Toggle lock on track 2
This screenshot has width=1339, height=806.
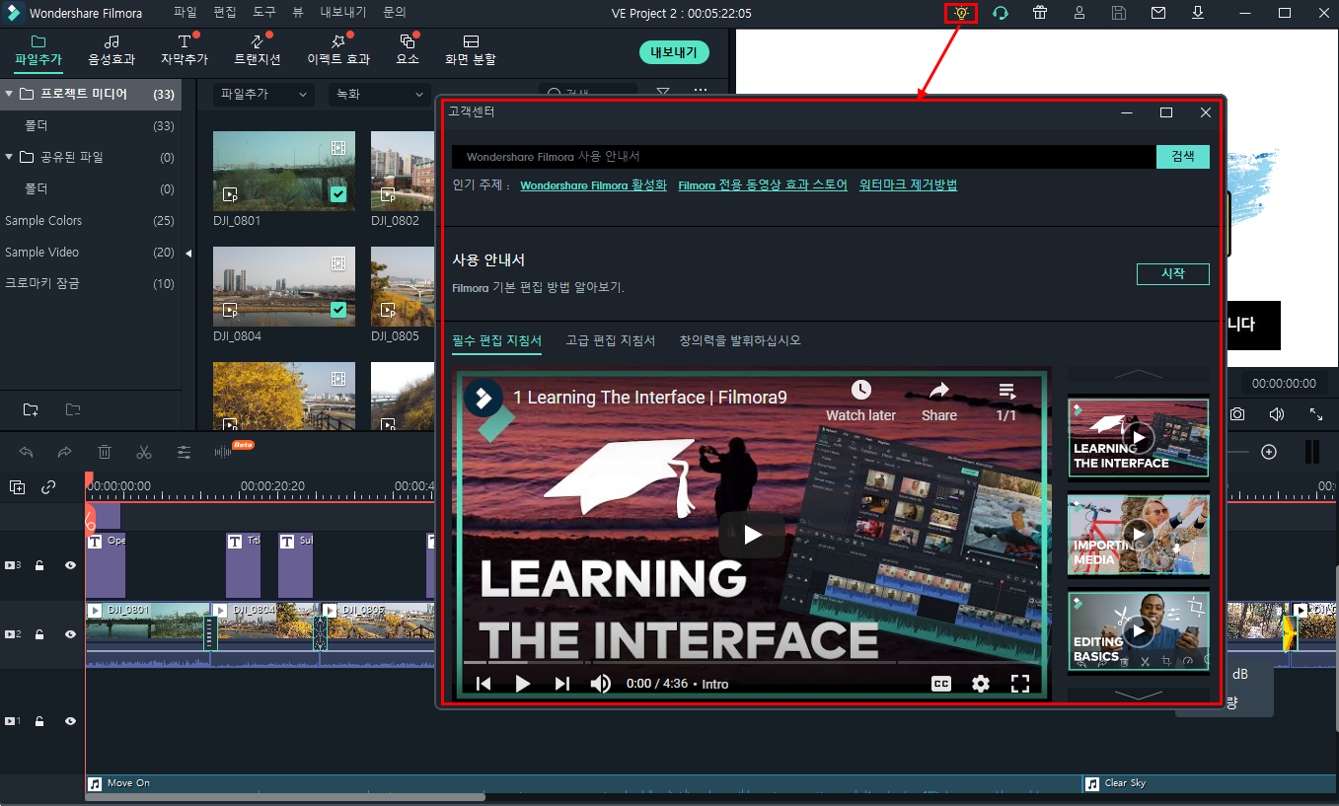pyautogui.click(x=39, y=634)
